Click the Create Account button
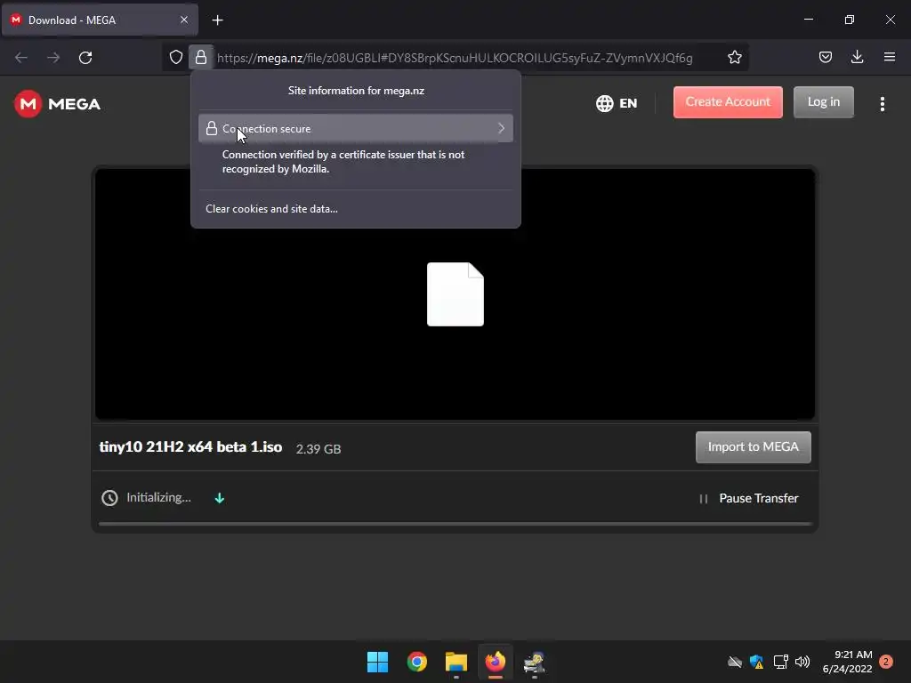Screen dimensions: 911x683 (728, 102)
